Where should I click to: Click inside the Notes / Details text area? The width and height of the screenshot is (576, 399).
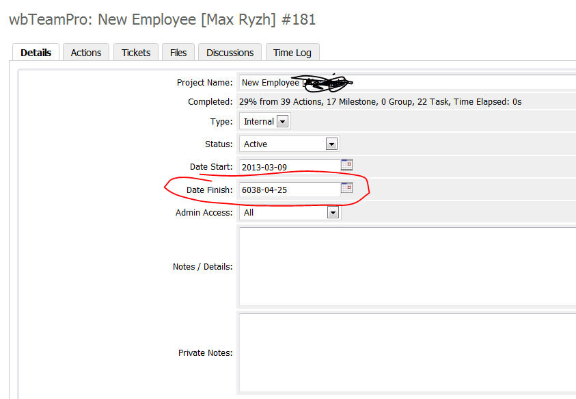[x=407, y=266]
